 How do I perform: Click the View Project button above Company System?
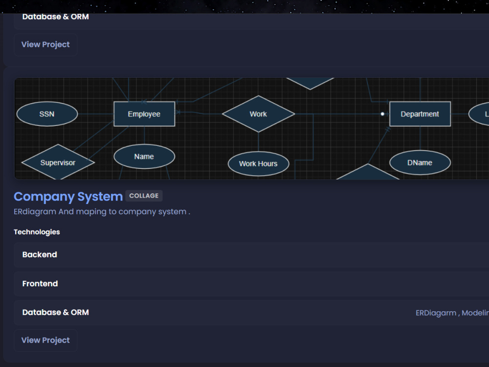pos(45,45)
